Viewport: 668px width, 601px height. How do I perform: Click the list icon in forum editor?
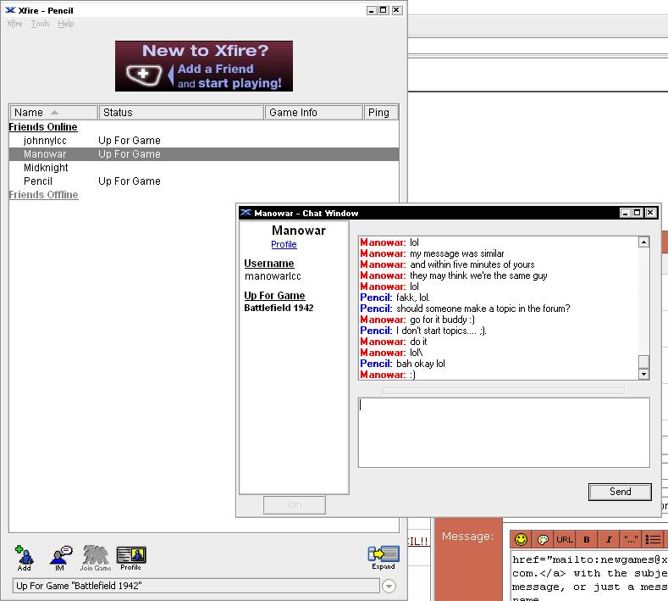coord(653,540)
